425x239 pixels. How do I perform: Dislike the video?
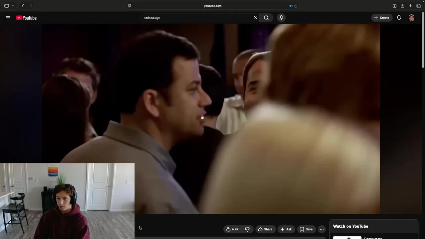coord(247,229)
